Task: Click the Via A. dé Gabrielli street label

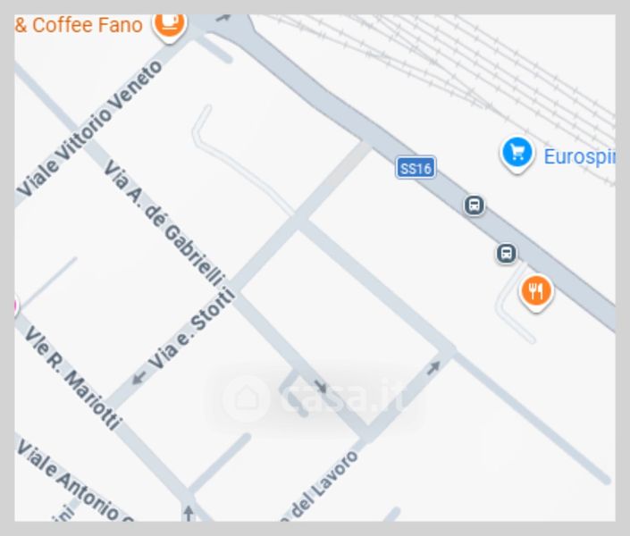Action: point(164,223)
